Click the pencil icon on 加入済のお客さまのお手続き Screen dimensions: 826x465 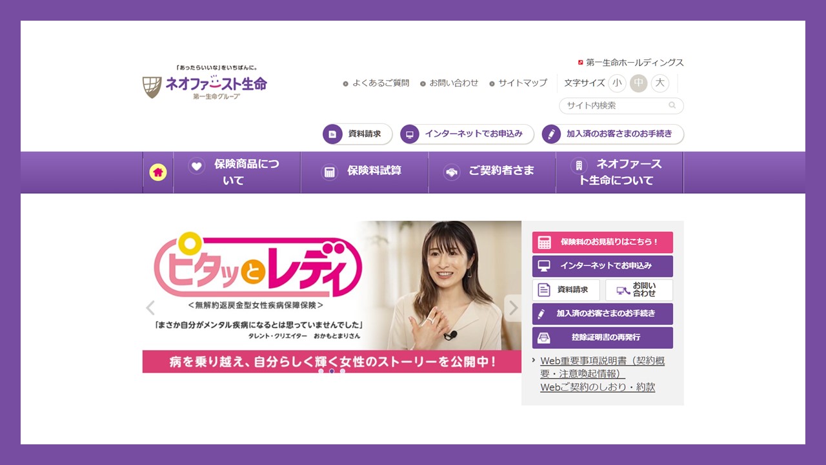(x=542, y=313)
